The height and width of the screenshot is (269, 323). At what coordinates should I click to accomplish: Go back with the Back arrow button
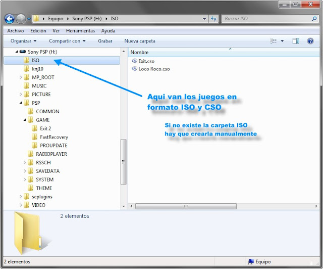[x=9, y=19]
